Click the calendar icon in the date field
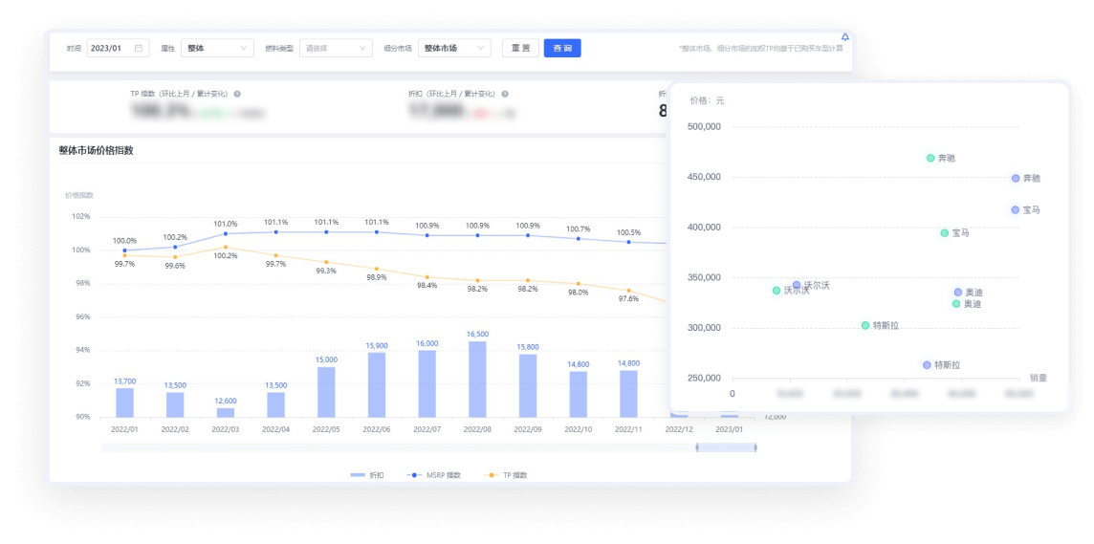The height and width of the screenshot is (544, 1094). point(139,49)
